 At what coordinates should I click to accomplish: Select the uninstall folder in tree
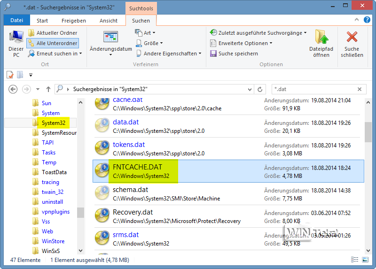coord(52,202)
